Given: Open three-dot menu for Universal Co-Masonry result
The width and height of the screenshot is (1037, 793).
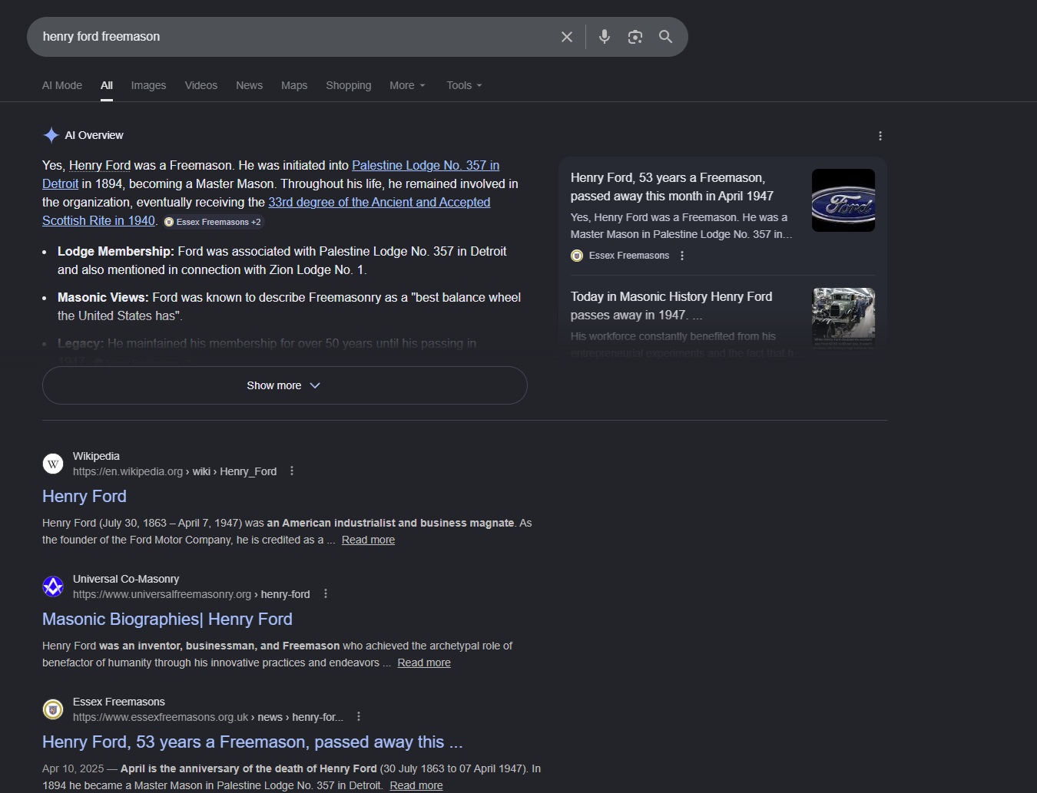Looking at the screenshot, I should [326, 594].
